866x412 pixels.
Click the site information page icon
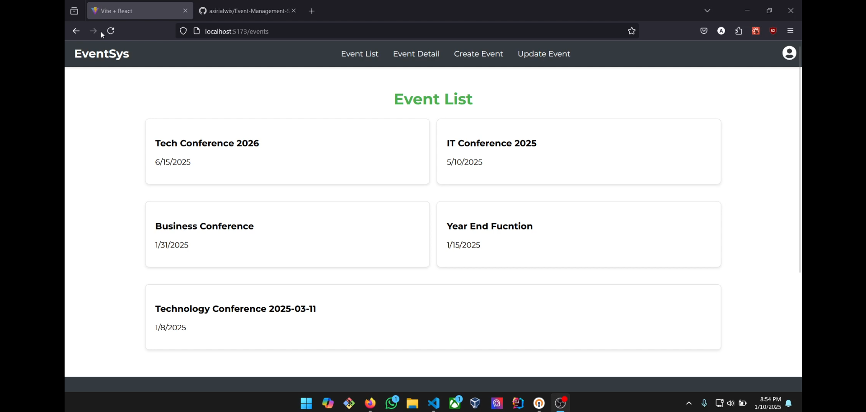[x=197, y=31]
